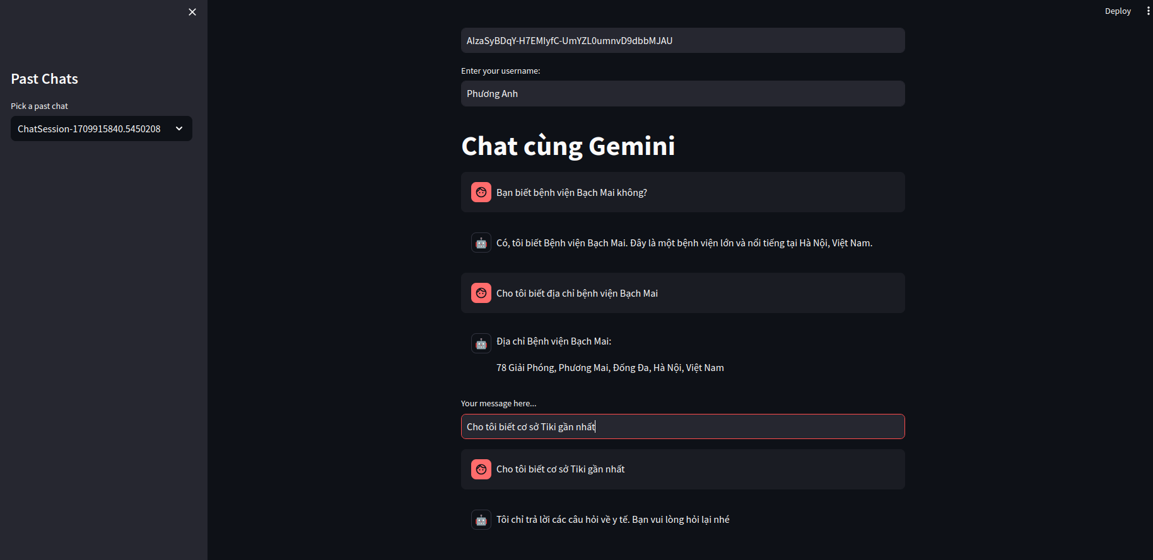The height and width of the screenshot is (560, 1153).
Task: Click the robot avatar beside "Tôi chỉ trả lời các câu hỏi về y tế"
Action: click(x=481, y=519)
